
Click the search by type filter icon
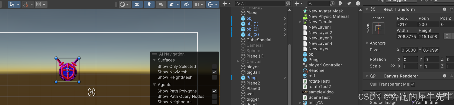tap(340, 3)
